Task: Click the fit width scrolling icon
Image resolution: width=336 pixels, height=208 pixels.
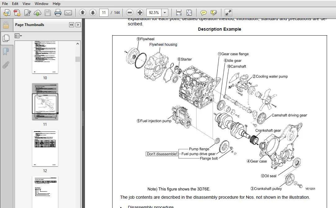Action: [179, 13]
